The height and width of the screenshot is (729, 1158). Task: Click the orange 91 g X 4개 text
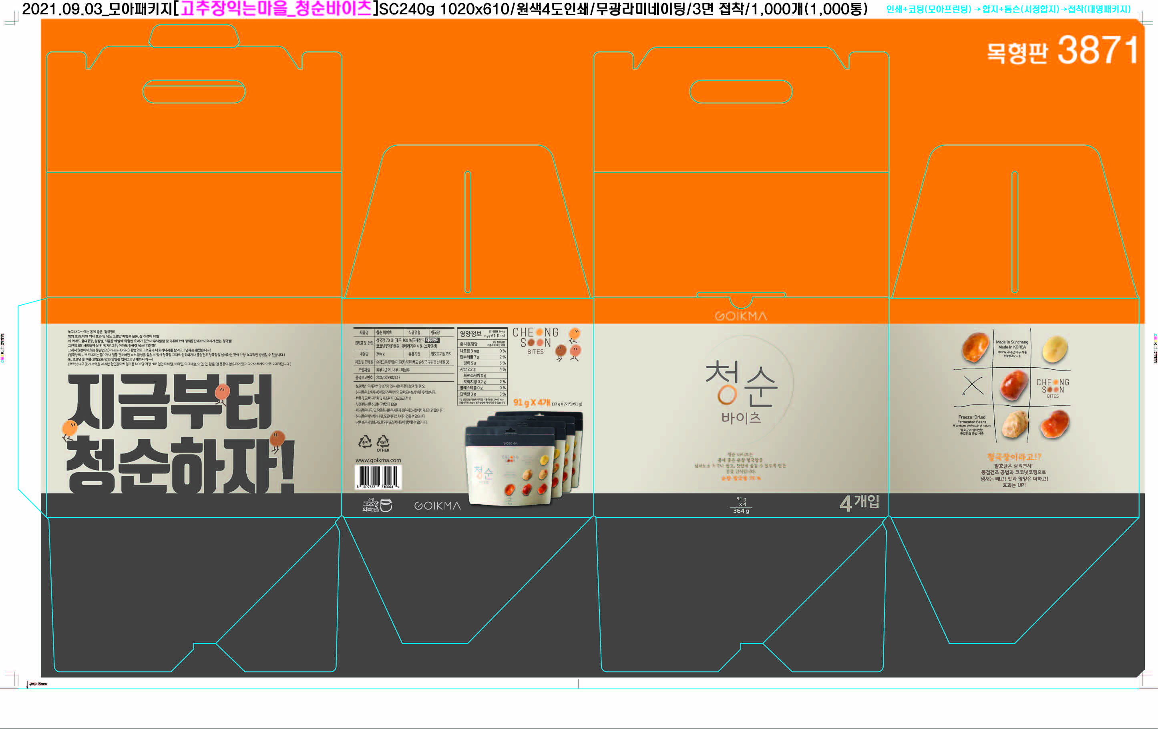pos(531,402)
